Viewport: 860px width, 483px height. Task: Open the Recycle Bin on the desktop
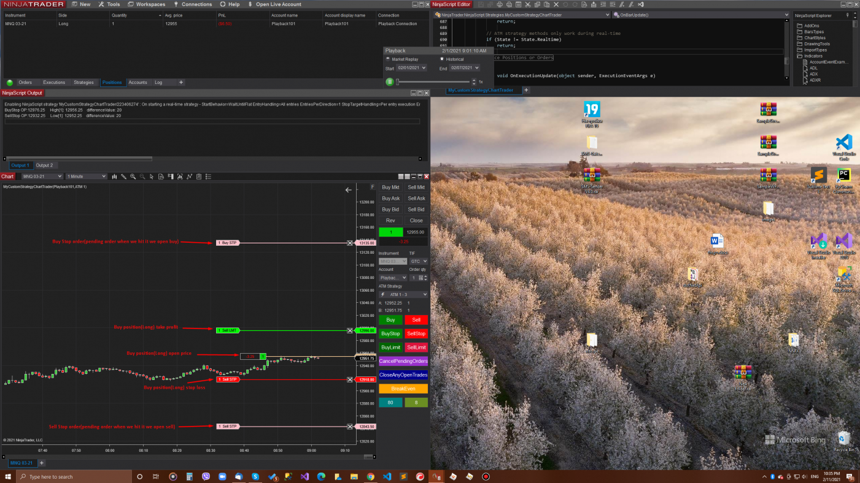click(x=844, y=441)
